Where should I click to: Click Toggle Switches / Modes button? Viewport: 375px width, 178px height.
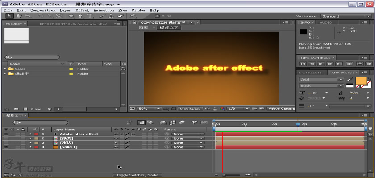coord(137,175)
